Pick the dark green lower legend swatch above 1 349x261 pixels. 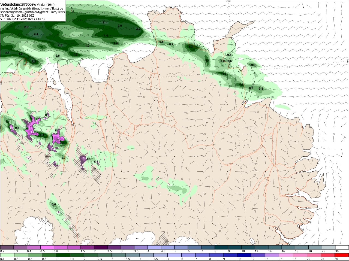pos(63,255)
